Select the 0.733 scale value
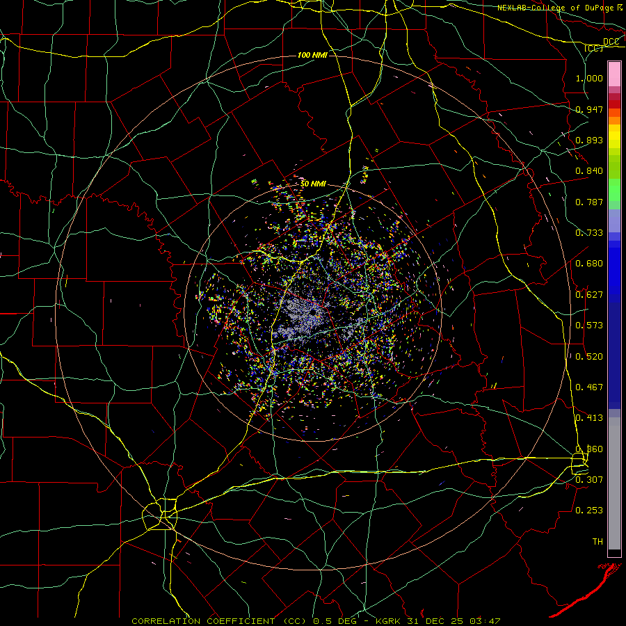626x626 pixels. pyautogui.click(x=589, y=233)
